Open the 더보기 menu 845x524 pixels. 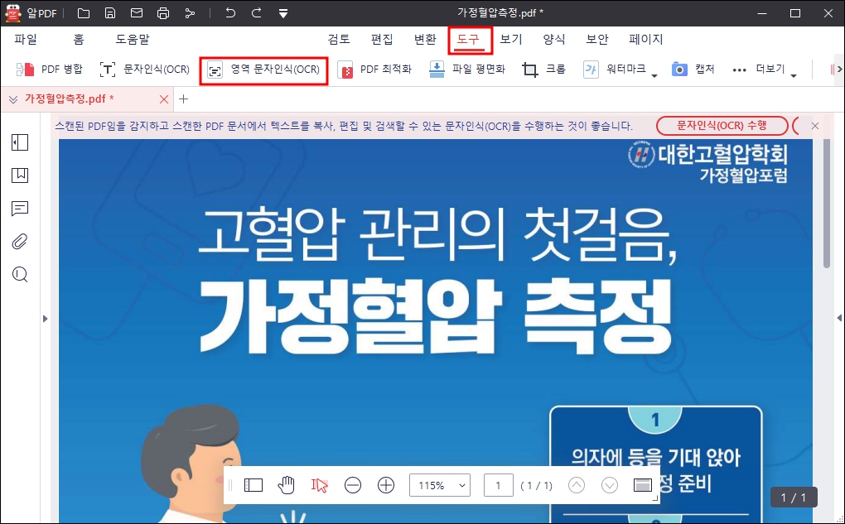coord(764,70)
